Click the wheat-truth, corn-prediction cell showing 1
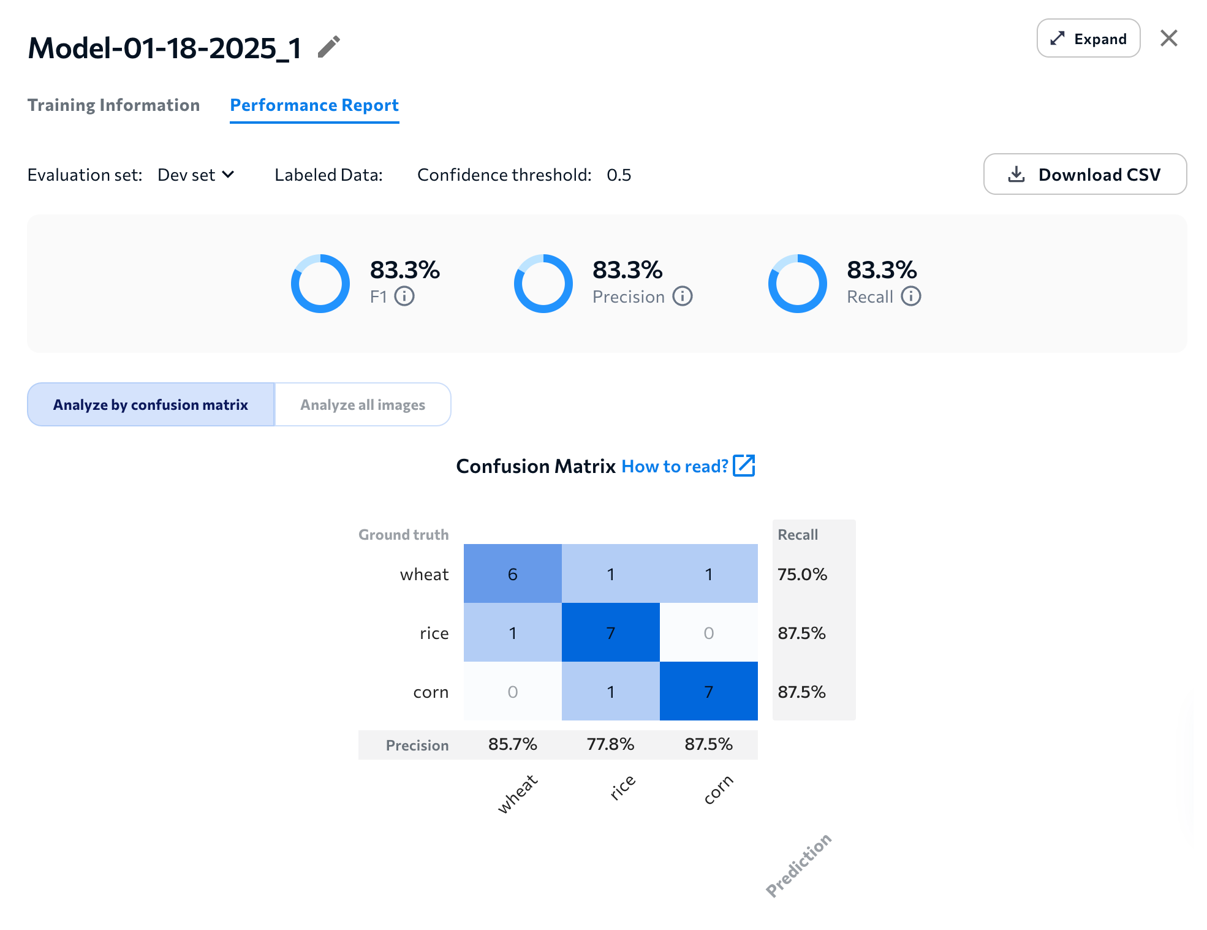Image resolution: width=1207 pixels, height=930 pixels. [709, 574]
